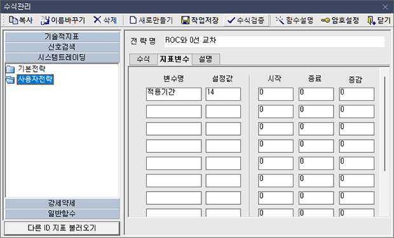Click 다른 ID 지표 불러오기 button
This screenshot has width=394, height=238.
click(x=62, y=228)
